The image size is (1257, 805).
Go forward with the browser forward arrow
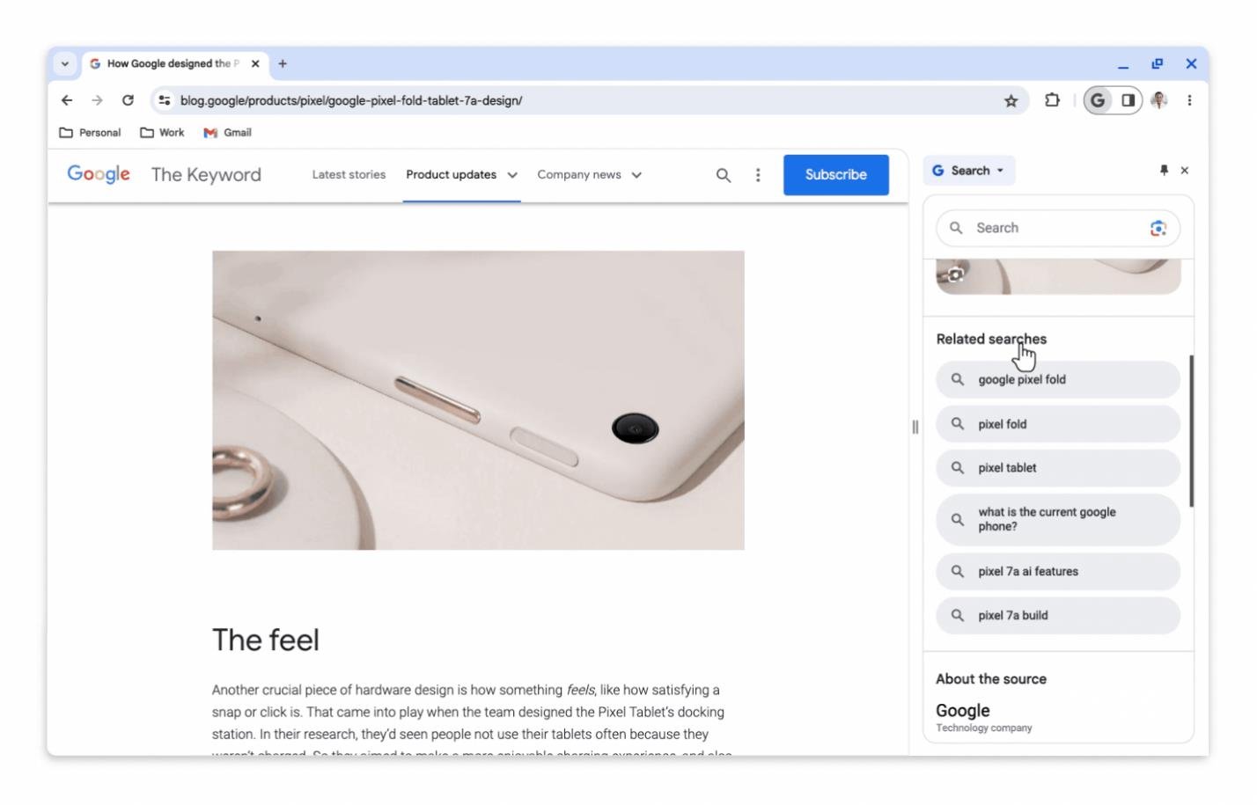[97, 100]
